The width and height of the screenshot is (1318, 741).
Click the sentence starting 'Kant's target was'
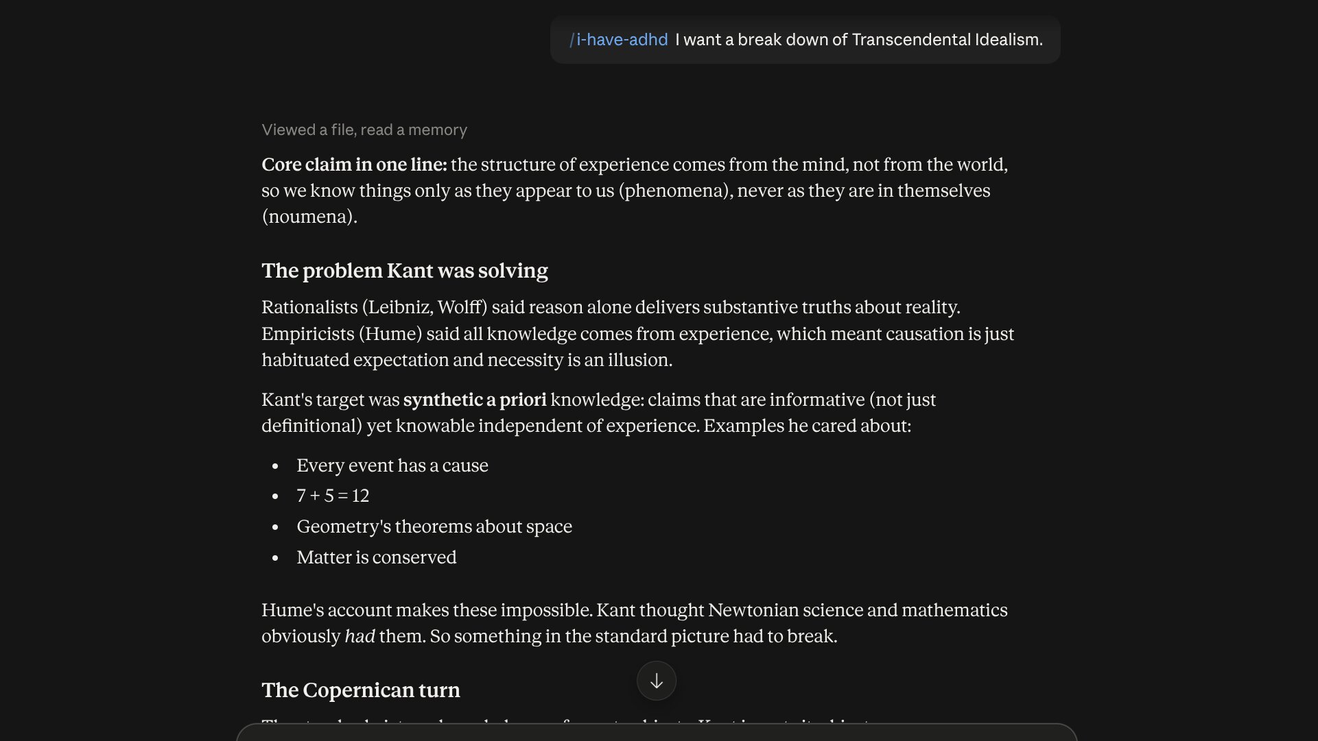pyautogui.click(x=599, y=413)
